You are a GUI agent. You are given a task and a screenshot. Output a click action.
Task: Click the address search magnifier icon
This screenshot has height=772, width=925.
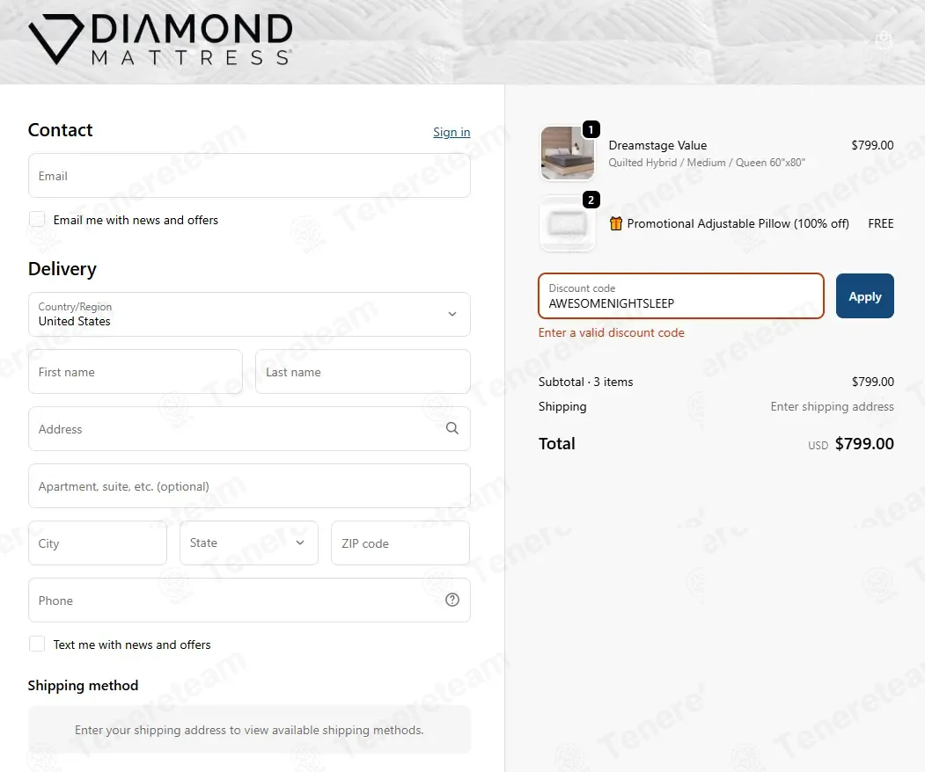(451, 428)
